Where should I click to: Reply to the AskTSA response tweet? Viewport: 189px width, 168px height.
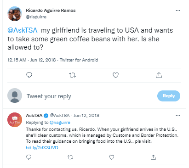click(29, 157)
